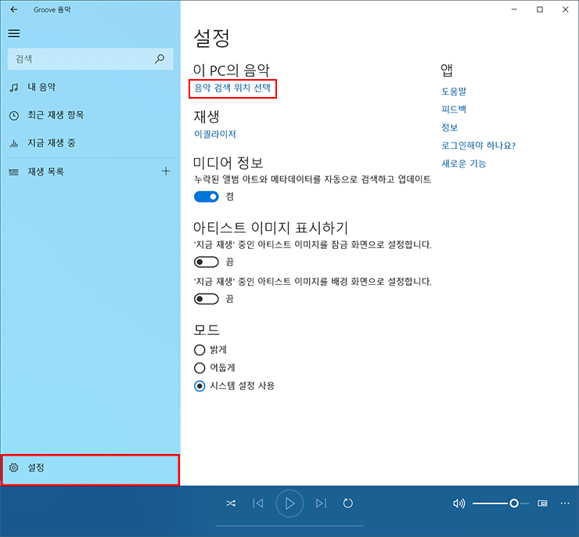Open 설정 in the sidebar bottom

coord(90,468)
